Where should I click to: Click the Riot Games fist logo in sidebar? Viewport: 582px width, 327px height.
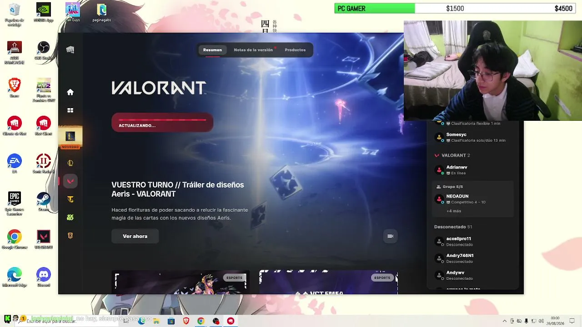click(70, 50)
